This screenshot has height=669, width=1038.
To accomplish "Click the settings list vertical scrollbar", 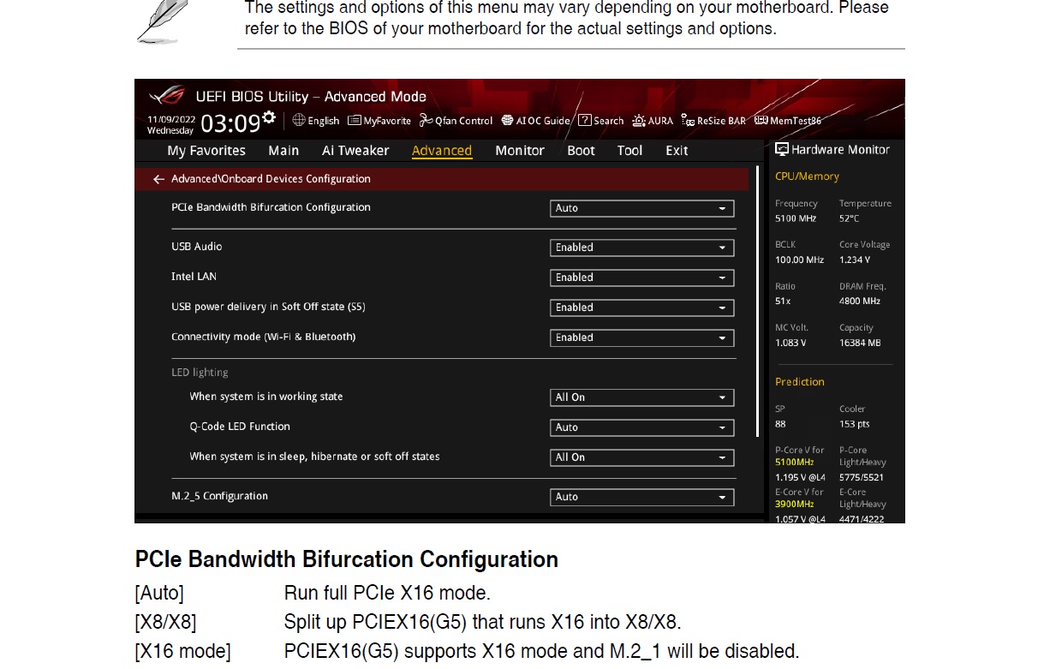I will coord(757,300).
